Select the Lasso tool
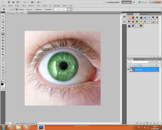Screen dimensions: 162x130 pos(3,22)
